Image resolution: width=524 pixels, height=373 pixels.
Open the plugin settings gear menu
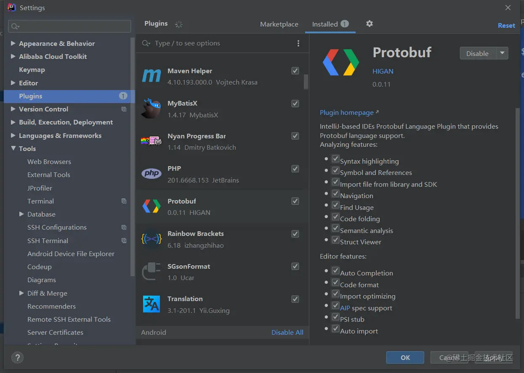(x=370, y=24)
